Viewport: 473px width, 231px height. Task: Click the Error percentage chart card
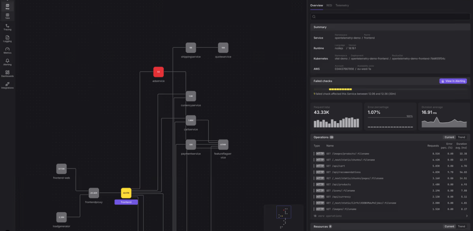pos(390,117)
